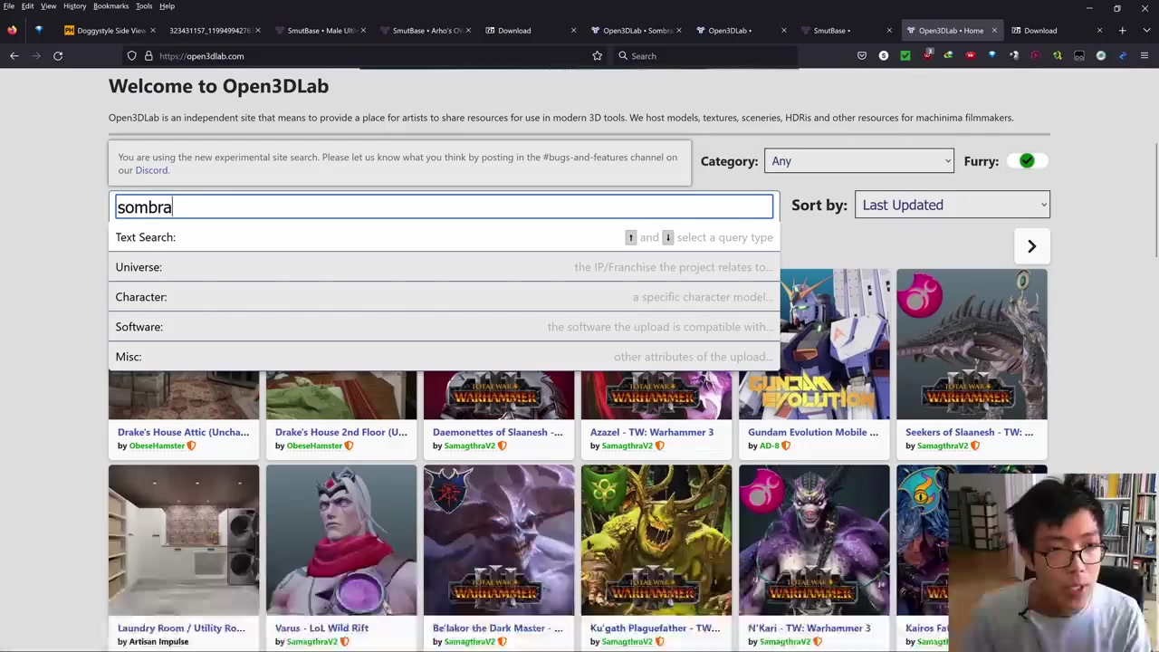This screenshot has height=652, width=1159.
Task: Open the Firefox hamburger application menu
Action: [1145, 56]
